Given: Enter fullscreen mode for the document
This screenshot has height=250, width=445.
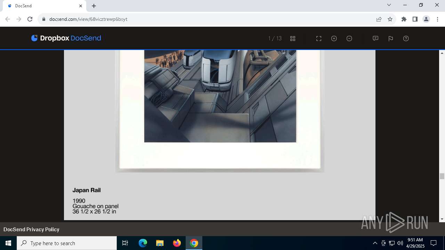Looking at the screenshot, I should (x=319, y=39).
